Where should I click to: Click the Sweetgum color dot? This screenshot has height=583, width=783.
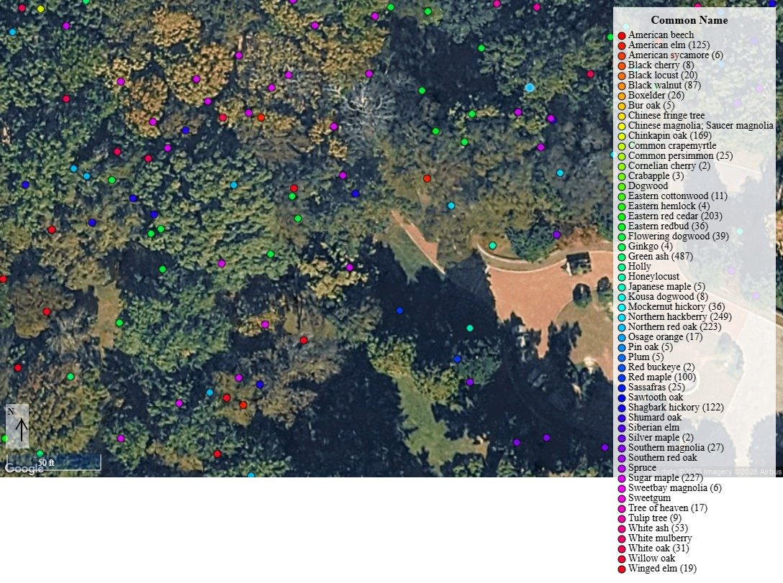622,498
